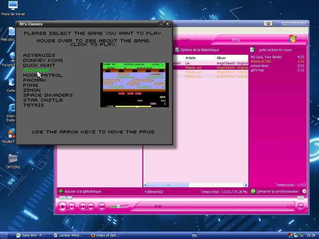The image size is (319, 239).
Task: Select the Favoris réseau desktop icon
Action: (8, 59)
